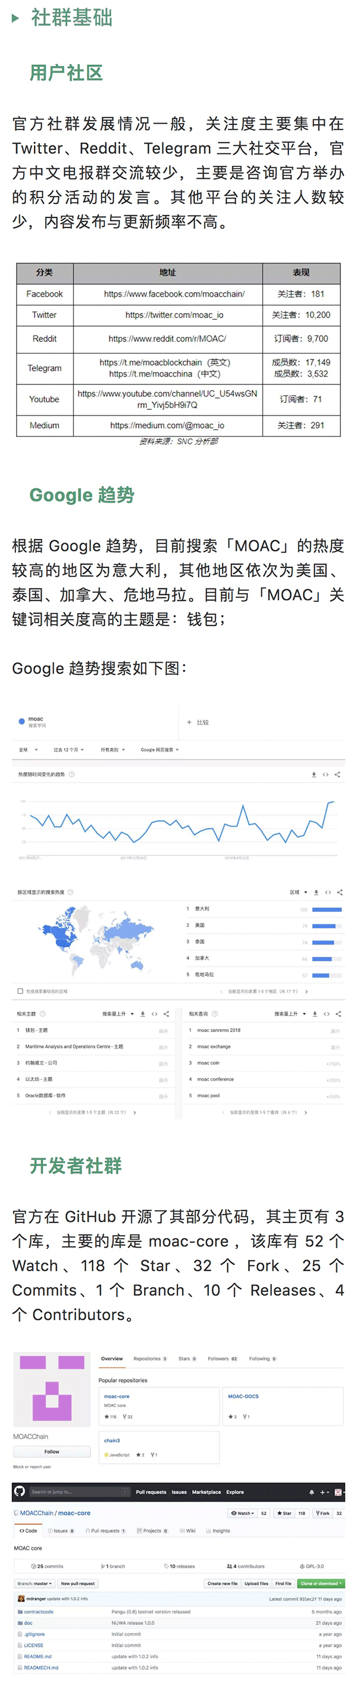Download the interest-by-region data
The image size is (357, 1706).
pyautogui.click(x=317, y=892)
